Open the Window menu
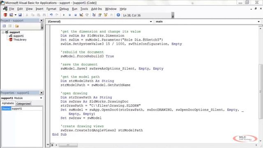The image size is (263, 148). [111, 9]
